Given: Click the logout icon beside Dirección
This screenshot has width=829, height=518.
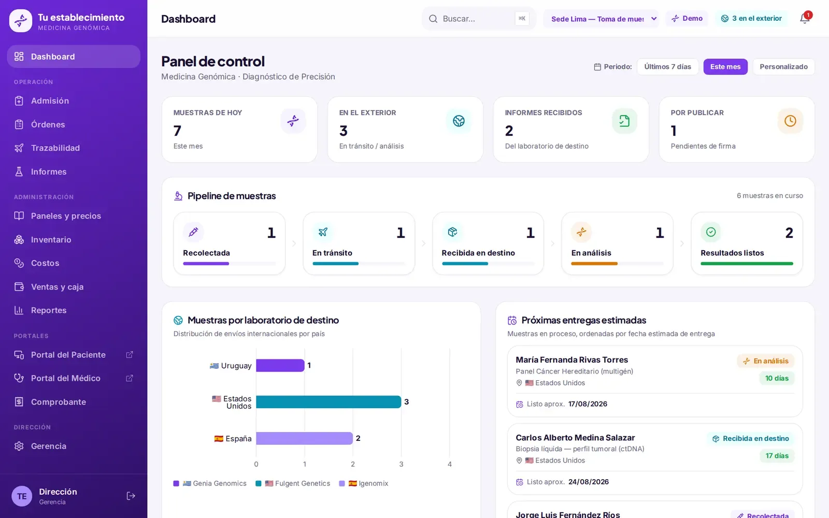Looking at the screenshot, I should [x=131, y=496].
